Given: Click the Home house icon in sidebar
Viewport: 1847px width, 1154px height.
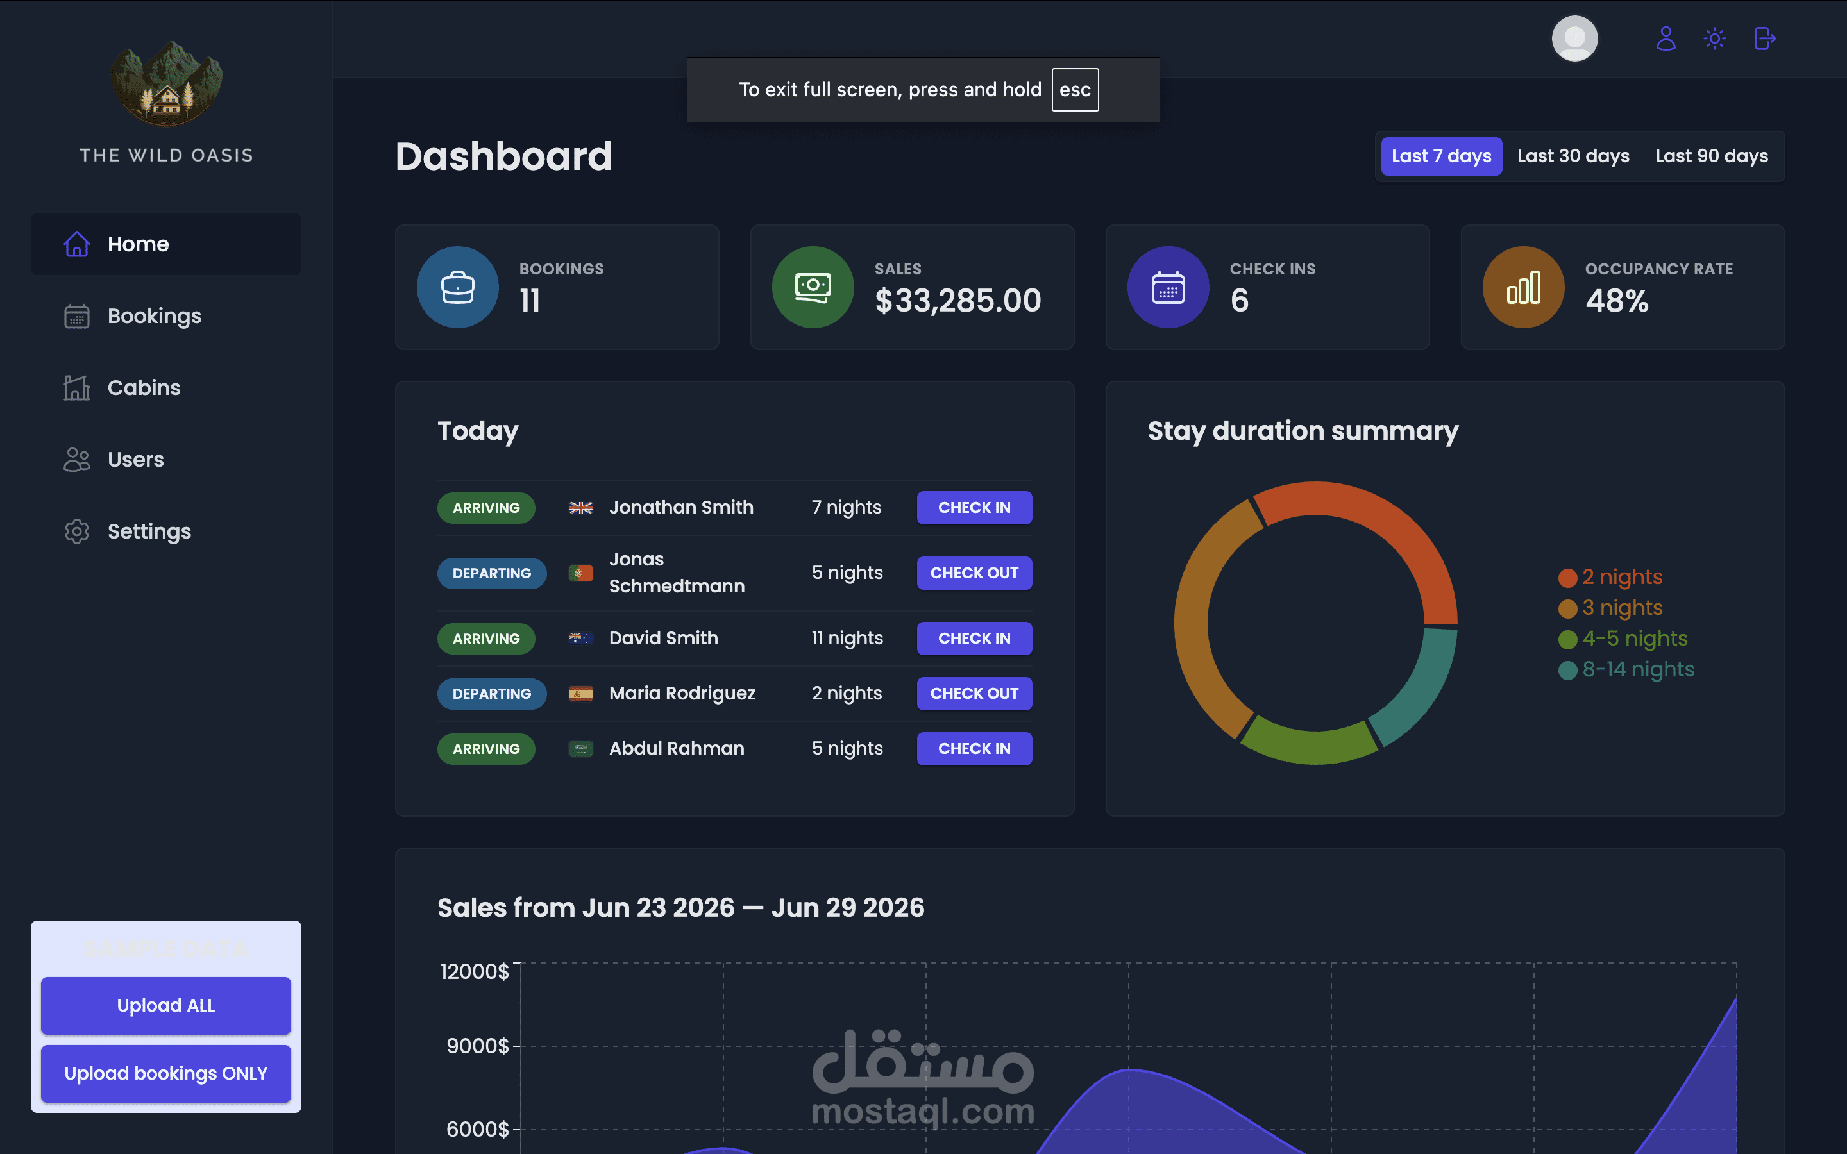Looking at the screenshot, I should [x=76, y=244].
